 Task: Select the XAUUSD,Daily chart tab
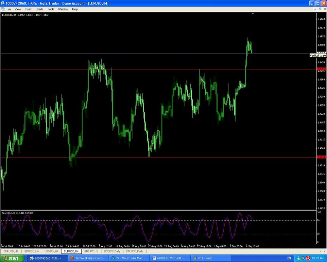134,251
